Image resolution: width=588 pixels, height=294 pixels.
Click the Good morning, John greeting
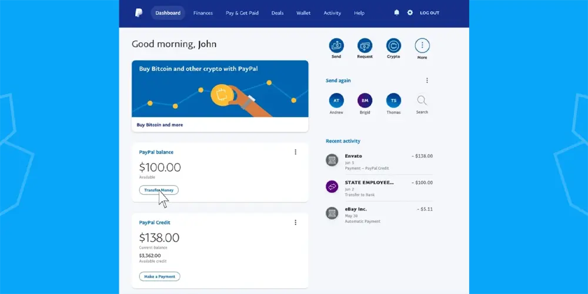(x=174, y=44)
